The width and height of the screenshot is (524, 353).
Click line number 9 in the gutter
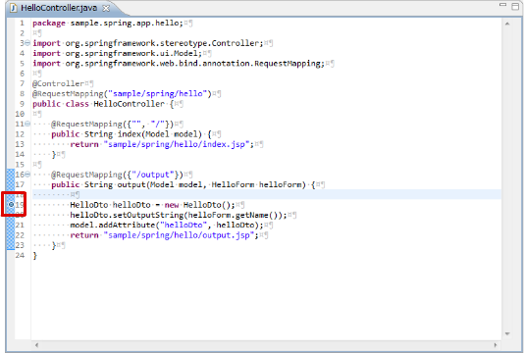coord(22,104)
